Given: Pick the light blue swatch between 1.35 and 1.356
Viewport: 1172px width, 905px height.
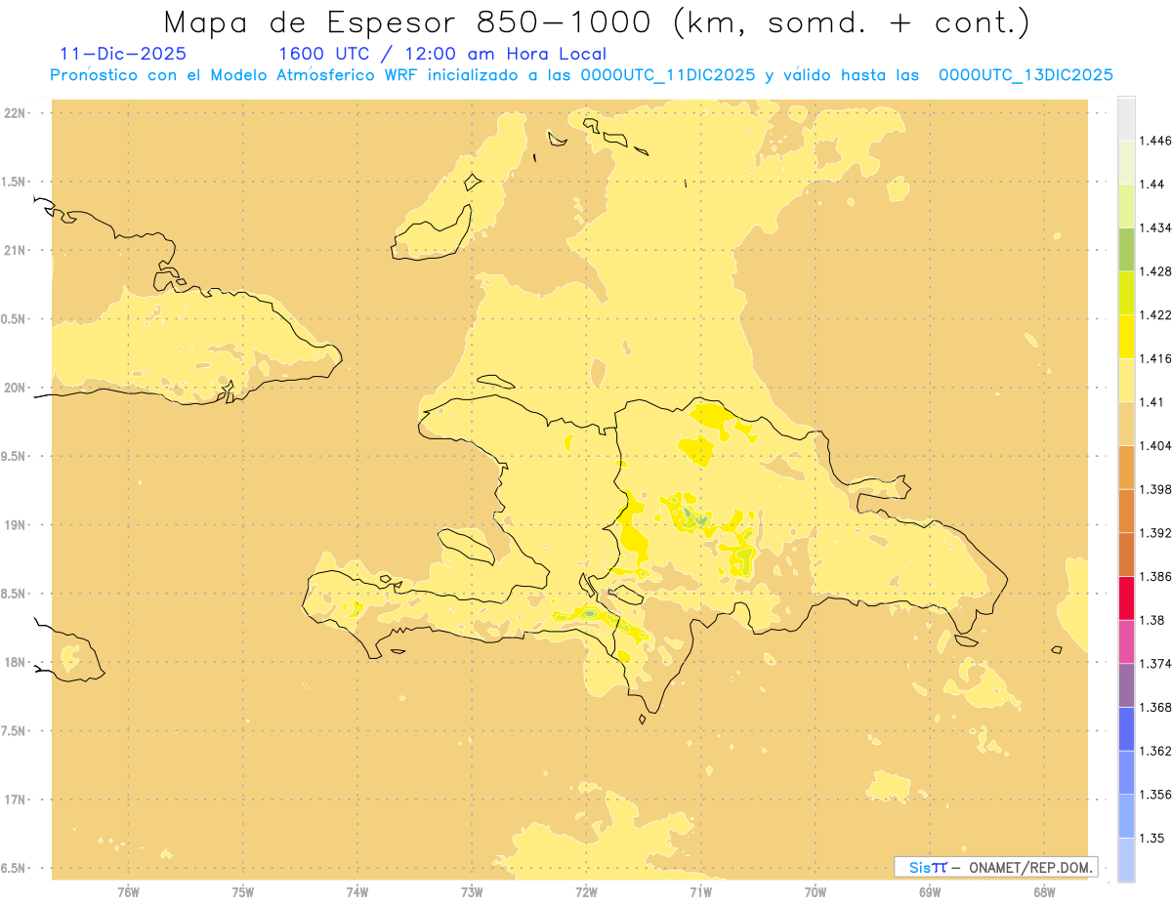Looking at the screenshot, I should click(x=1126, y=816).
